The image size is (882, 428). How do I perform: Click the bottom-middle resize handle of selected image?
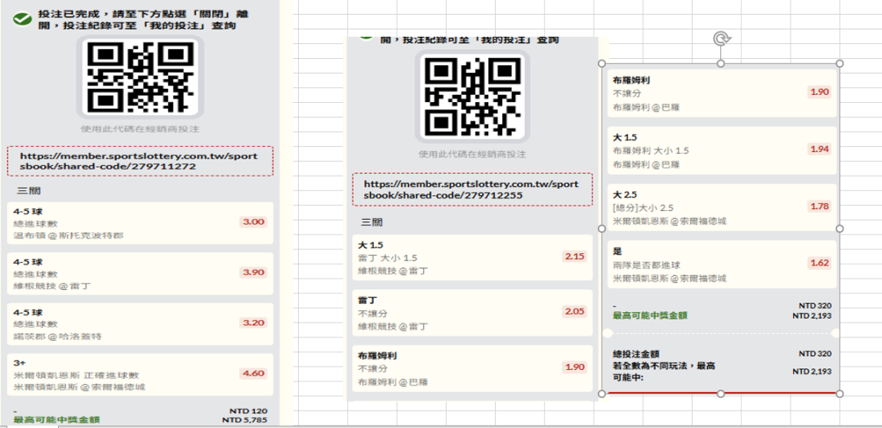(x=720, y=394)
